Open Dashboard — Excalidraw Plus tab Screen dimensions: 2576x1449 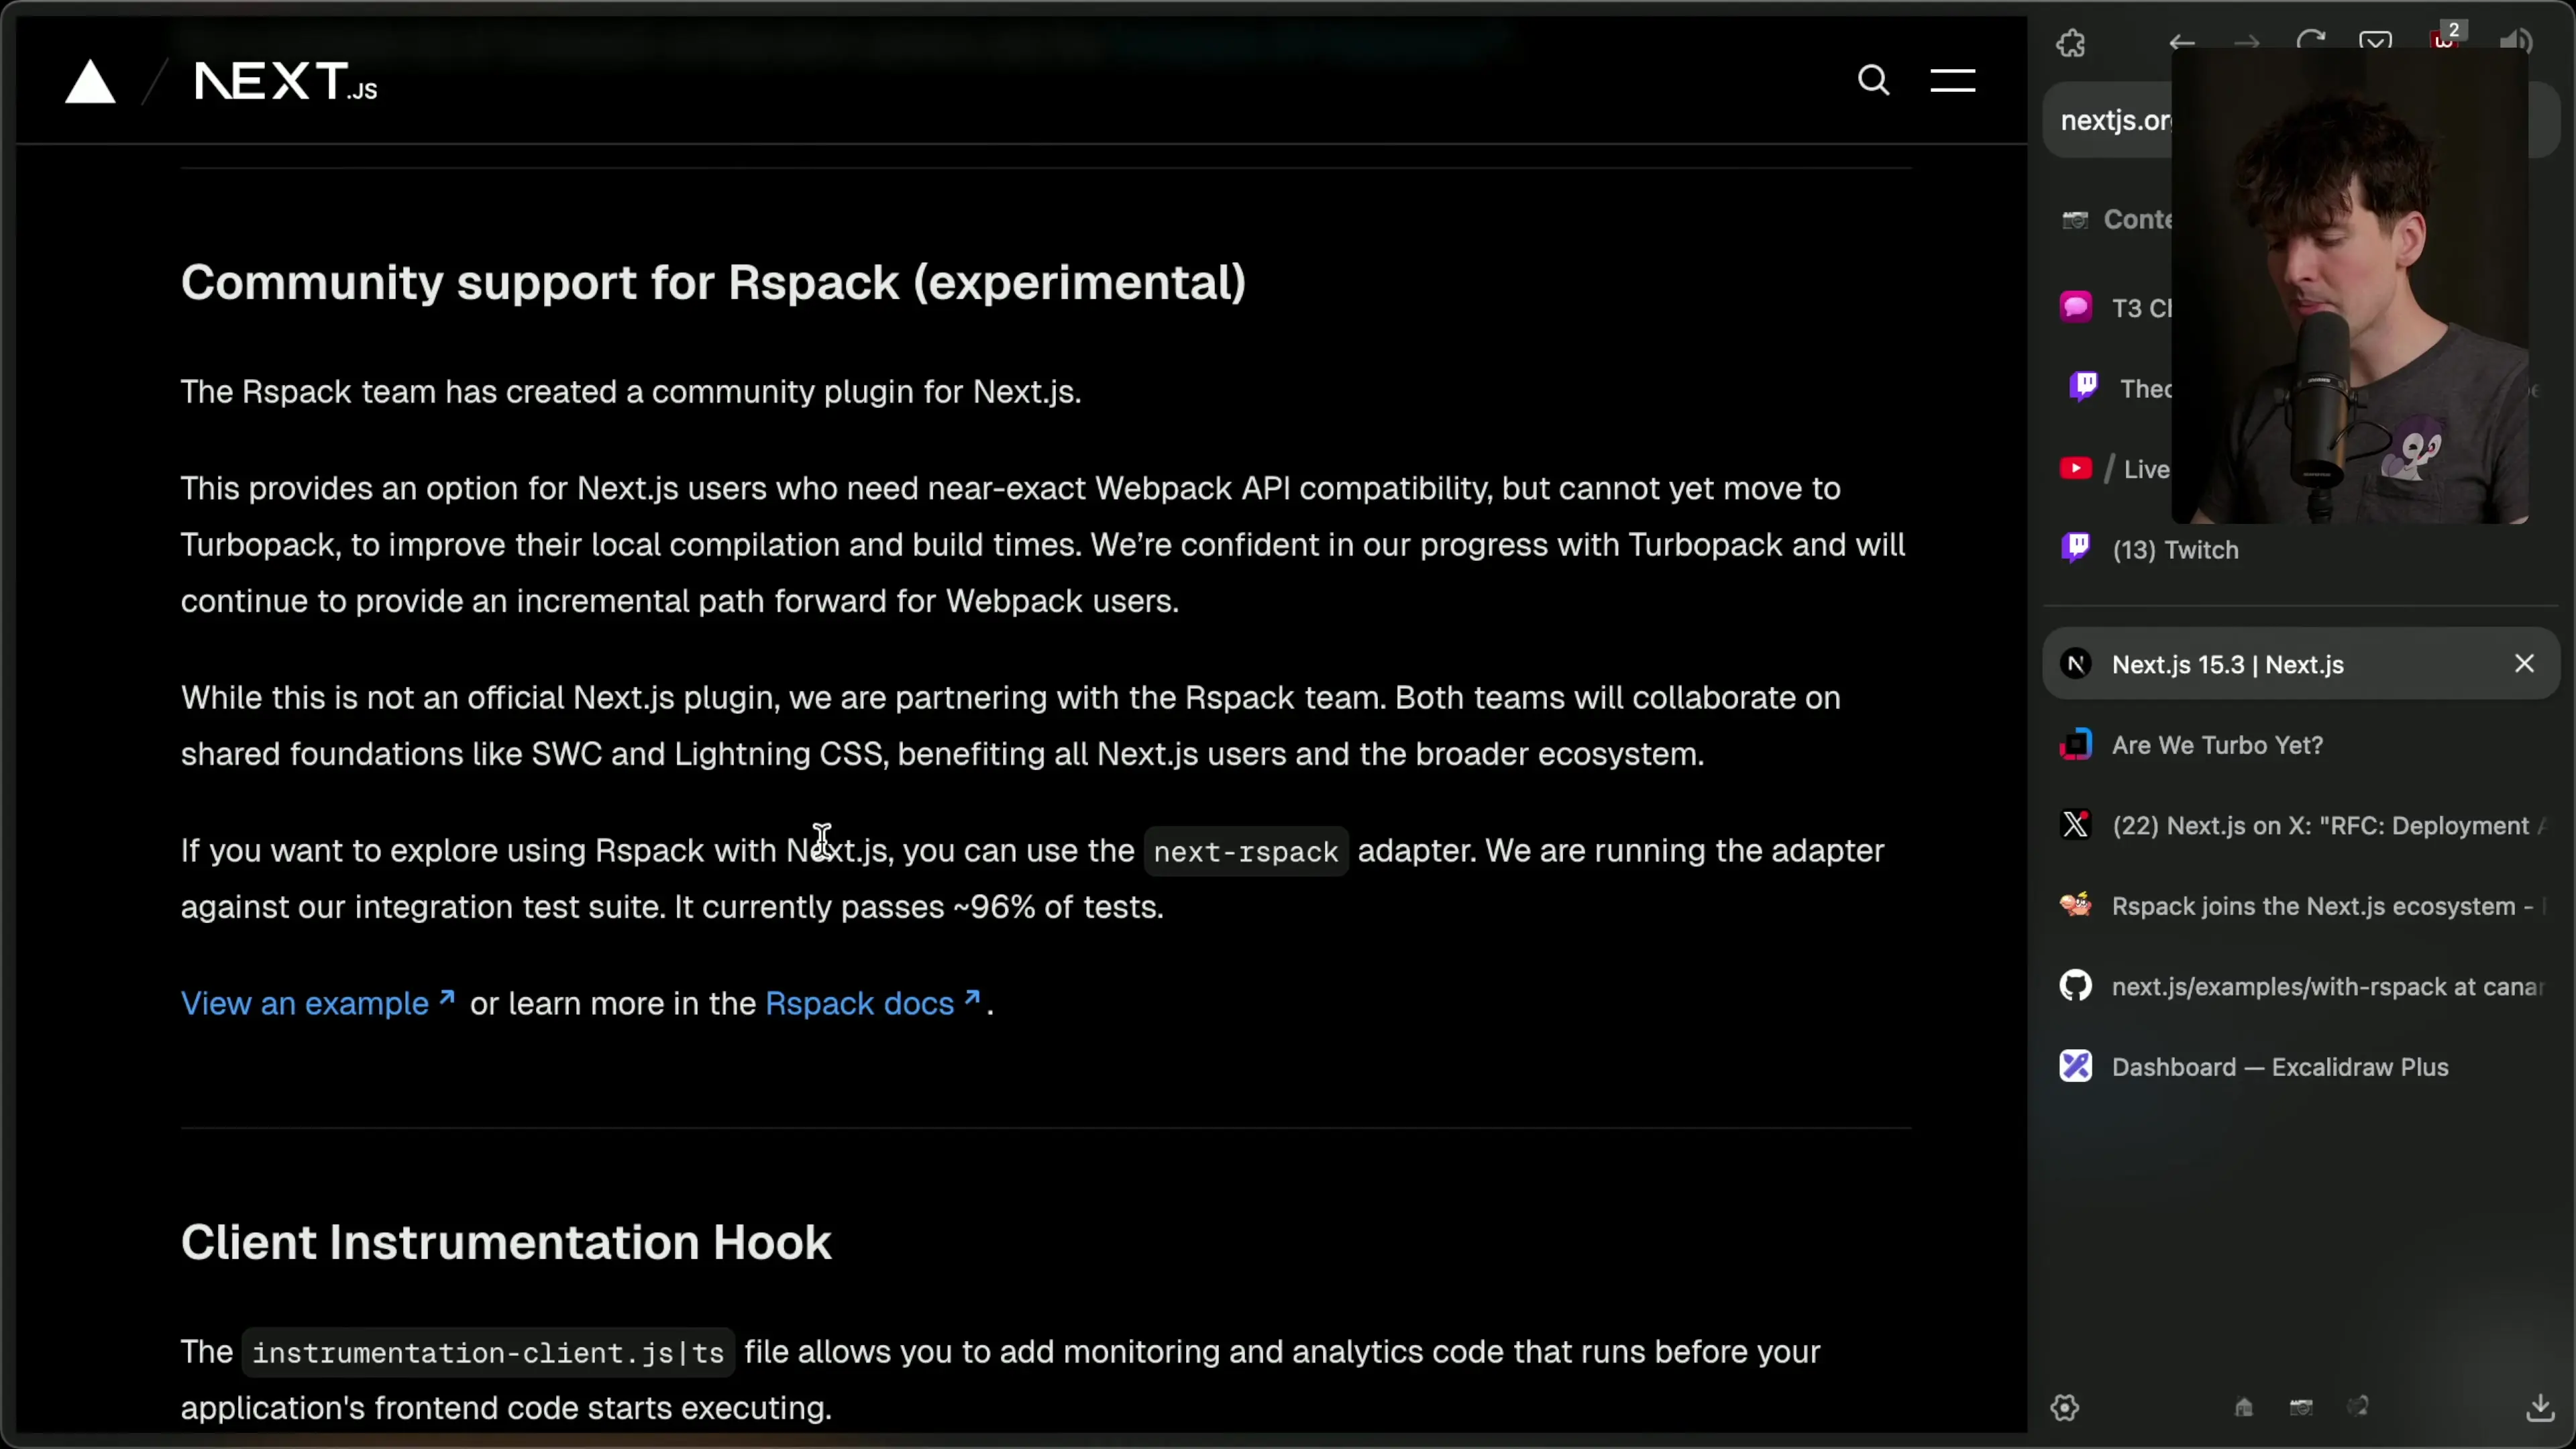click(2300, 1067)
